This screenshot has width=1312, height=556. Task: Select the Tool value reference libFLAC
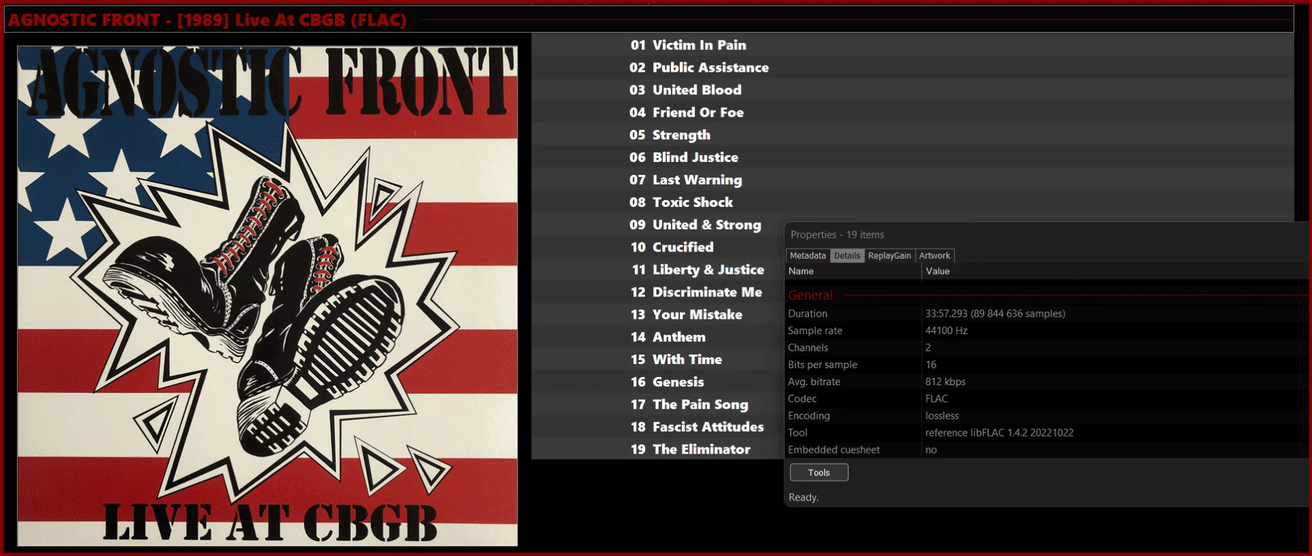click(1000, 433)
